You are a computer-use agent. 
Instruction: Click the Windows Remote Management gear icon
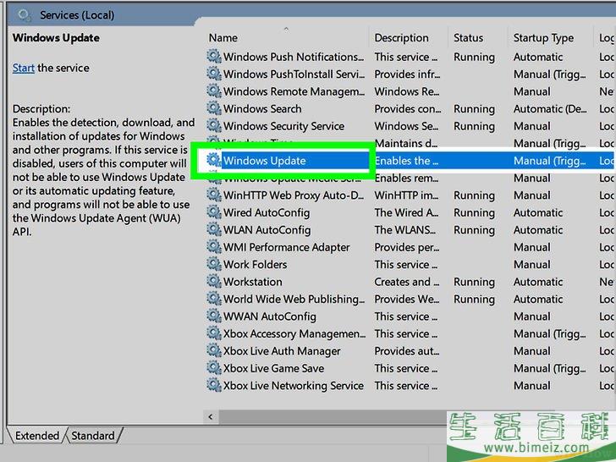point(214,91)
